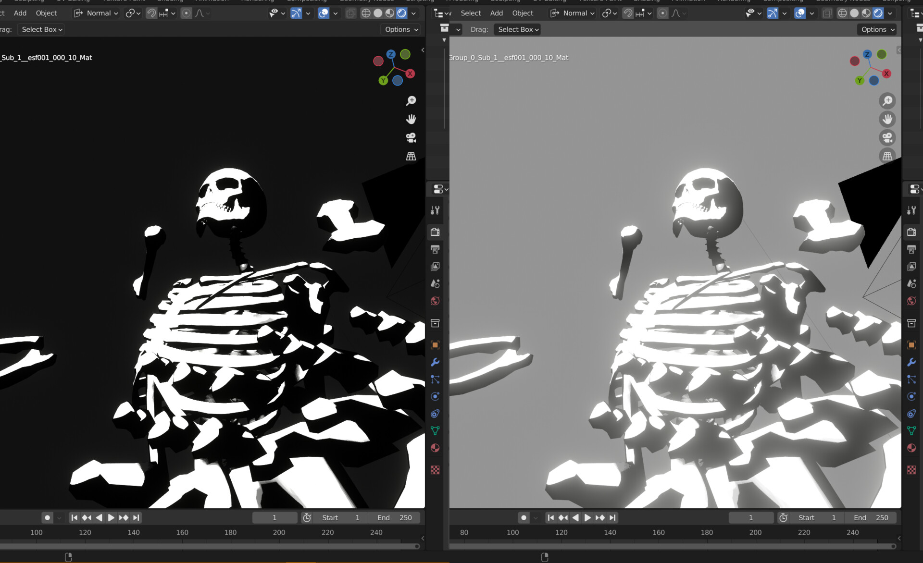The width and height of the screenshot is (923, 563).
Task: Activate the zoom magnifier in viewport sidebar
Action: tap(411, 100)
